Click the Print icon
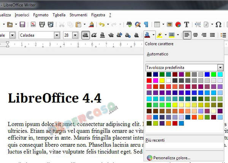Image resolution: width=228 pixels, height=163 pixels. 42,24
